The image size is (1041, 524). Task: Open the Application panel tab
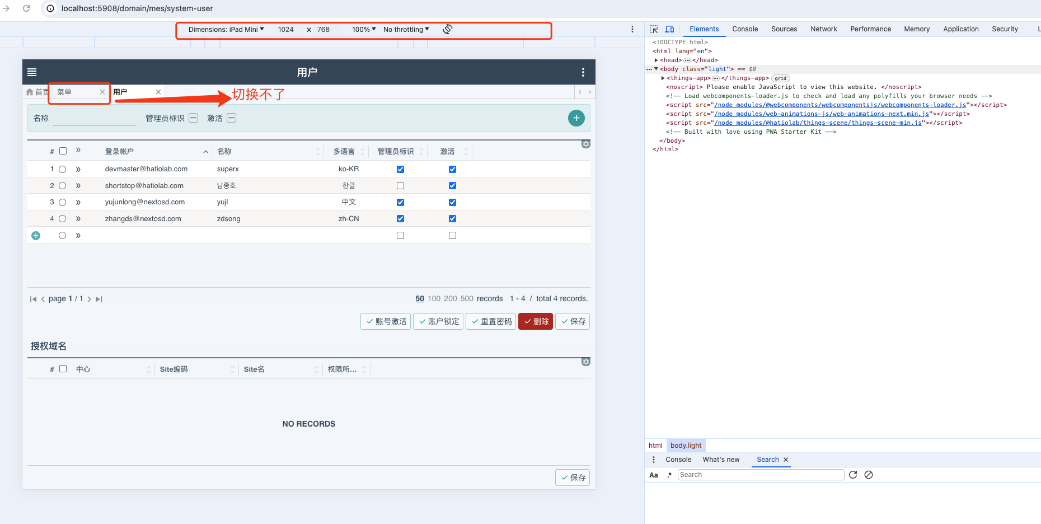coord(961,29)
